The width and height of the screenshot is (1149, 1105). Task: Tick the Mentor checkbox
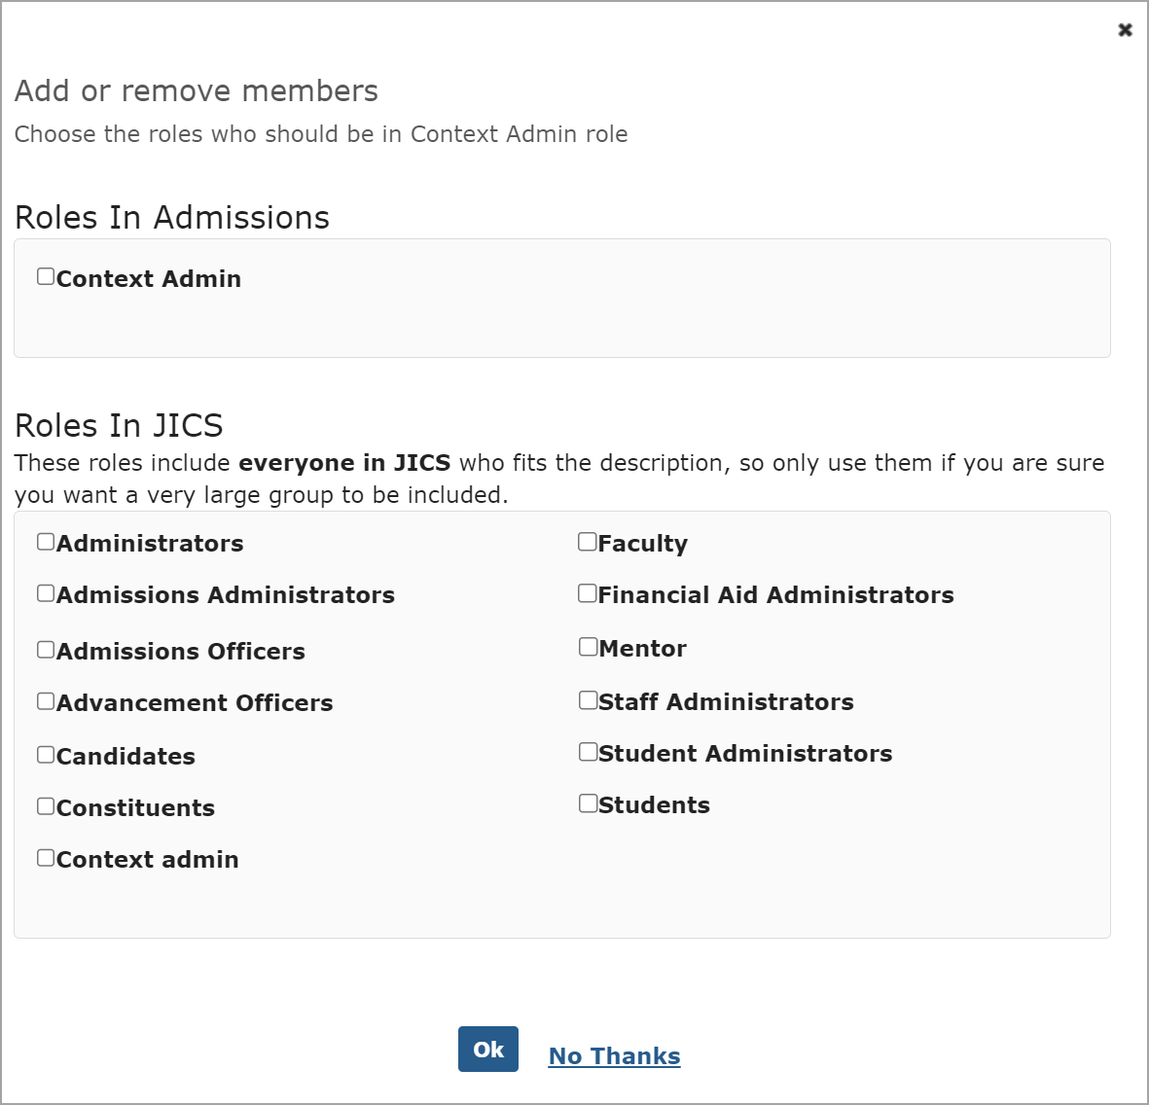tap(587, 645)
